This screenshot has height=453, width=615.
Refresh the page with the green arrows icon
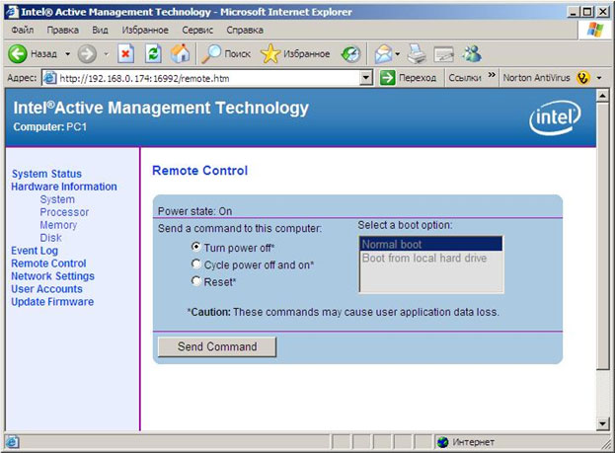click(153, 53)
